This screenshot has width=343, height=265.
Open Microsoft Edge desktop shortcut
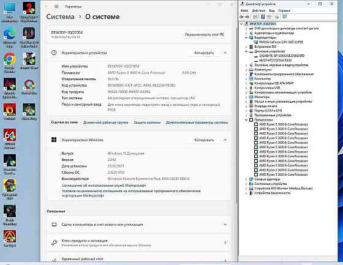pyautogui.click(x=9, y=37)
